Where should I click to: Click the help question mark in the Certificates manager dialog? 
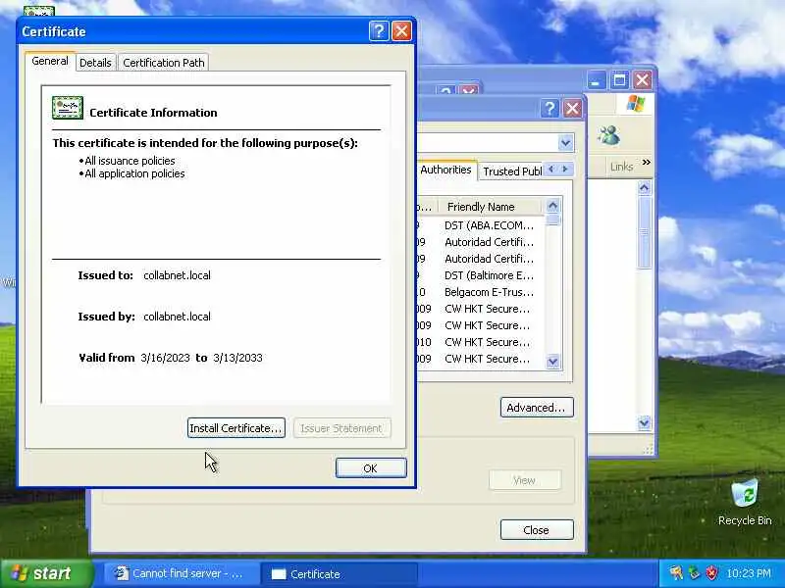click(549, 108)
